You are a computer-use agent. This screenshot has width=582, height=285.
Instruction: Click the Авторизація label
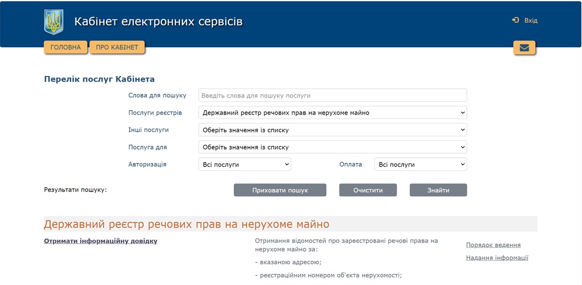[x=147, y=164]
